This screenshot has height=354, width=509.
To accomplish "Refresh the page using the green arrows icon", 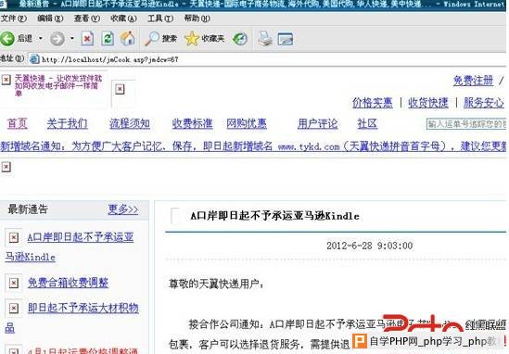I will pos(108,39).
